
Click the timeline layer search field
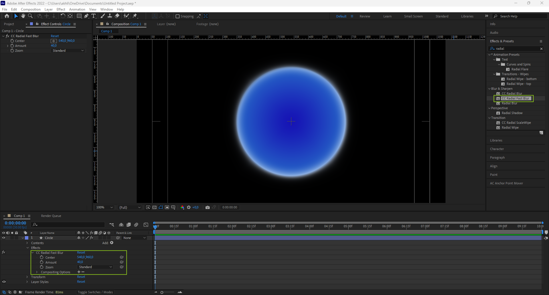[68, 225]
